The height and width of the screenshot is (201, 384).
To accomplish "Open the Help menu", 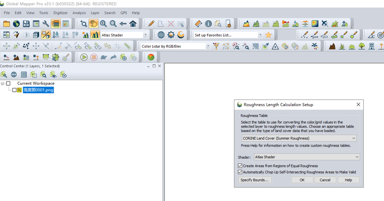I will 136,13.
